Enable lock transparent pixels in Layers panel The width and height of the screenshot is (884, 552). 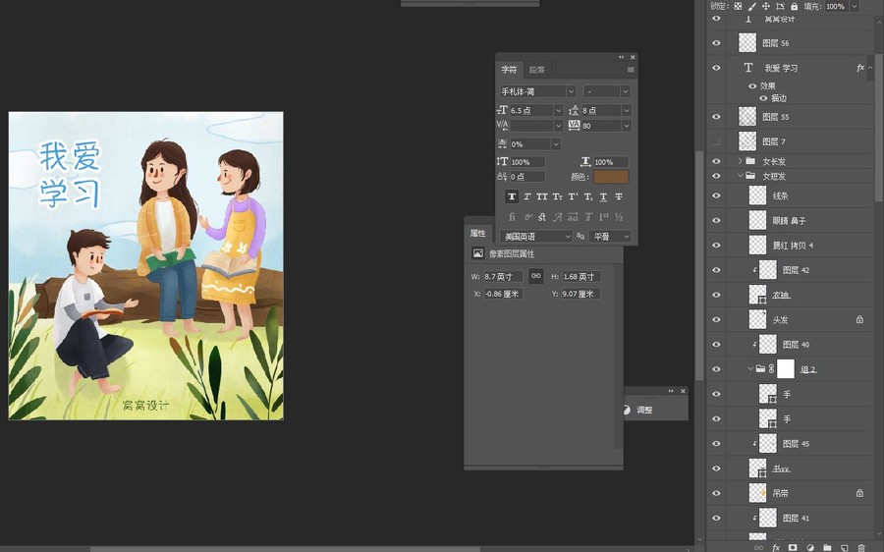[x=738, y=6]
